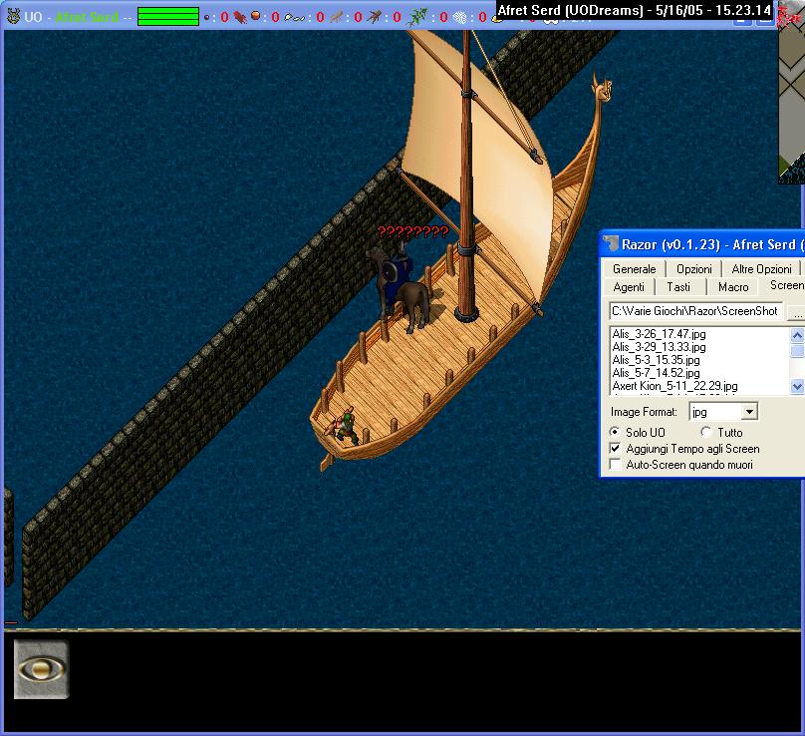Image resolution: width=805 pixels, height=736 pixels.
Task: Switch to the Tasti tab
Action: point(678,287)
